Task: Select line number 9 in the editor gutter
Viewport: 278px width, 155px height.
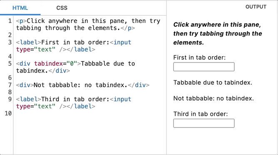Action: pos(10,99)
